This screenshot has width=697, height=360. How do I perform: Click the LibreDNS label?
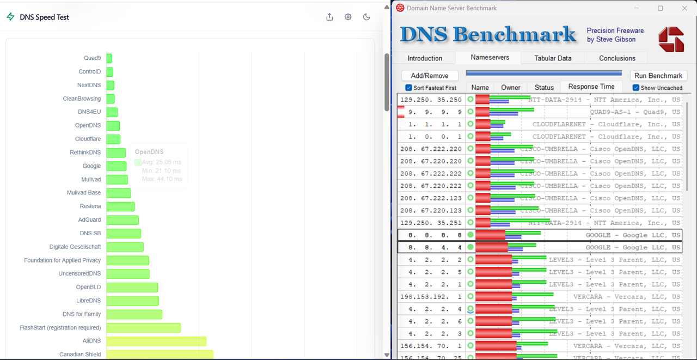pos(89,301)
